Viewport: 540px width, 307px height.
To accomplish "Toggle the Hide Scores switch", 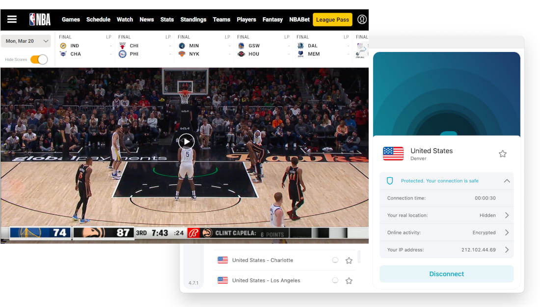I will point(39,59).
